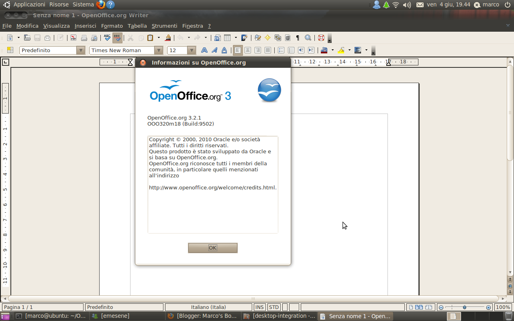Select the Format Paintbrush icon
514x321 pixels.
(x=168, y=38)
